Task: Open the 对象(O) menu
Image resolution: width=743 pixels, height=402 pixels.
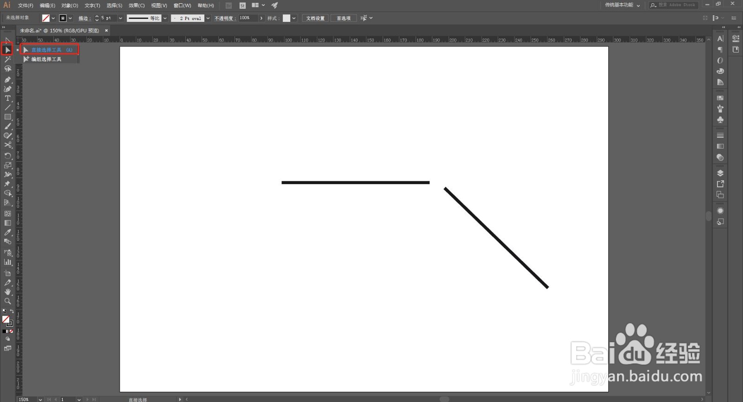Action: [70, 6]
